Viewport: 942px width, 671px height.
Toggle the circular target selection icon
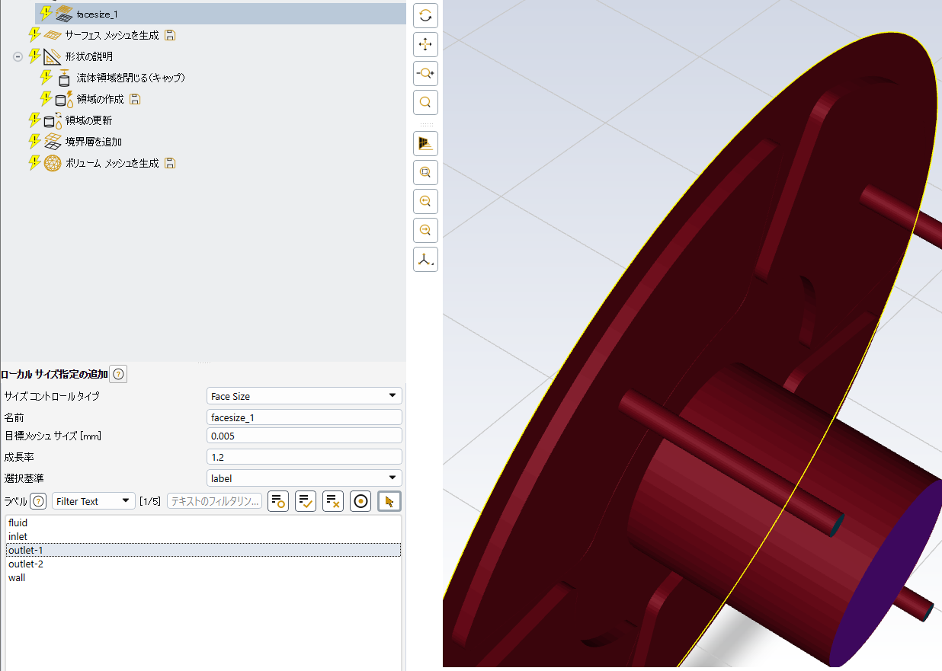tap(360, 501)
